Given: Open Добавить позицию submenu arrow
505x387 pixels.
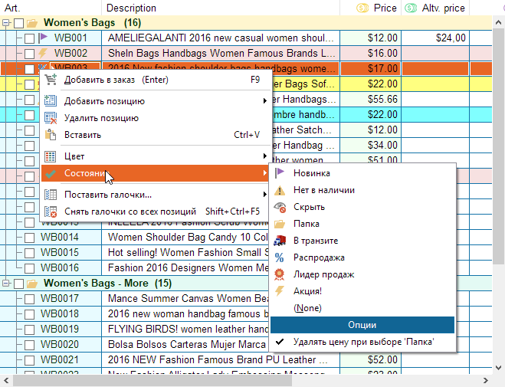Looking at the screenshot, I should [264, 101].
